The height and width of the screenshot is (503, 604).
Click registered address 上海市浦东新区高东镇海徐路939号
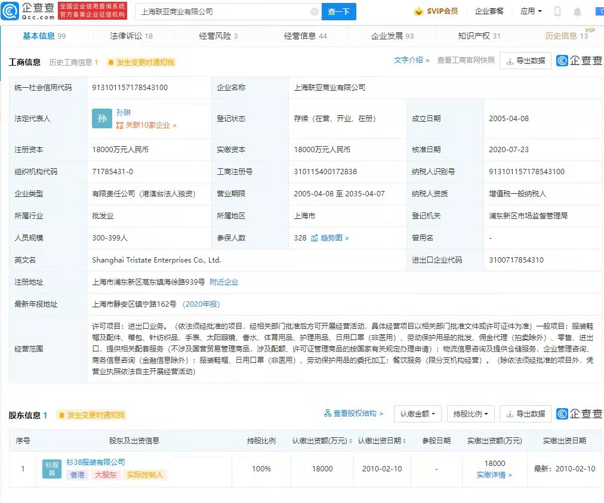pyautogui.click(x=148, y=282)
